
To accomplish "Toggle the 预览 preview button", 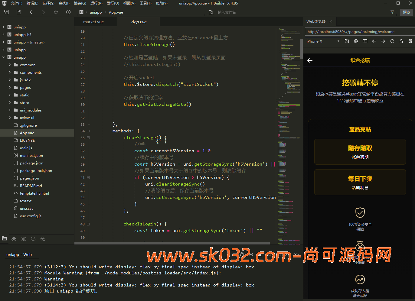I will 406,12.
